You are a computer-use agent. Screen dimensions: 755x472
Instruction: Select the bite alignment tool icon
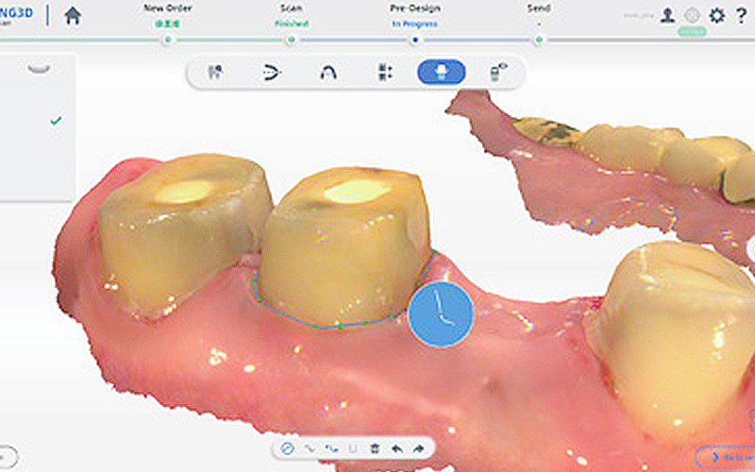(271, 72)
